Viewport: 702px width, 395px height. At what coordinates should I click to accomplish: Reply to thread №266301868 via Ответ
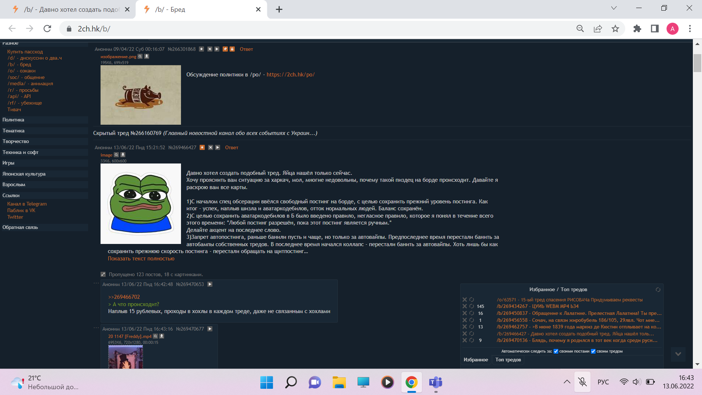(246, 49)
